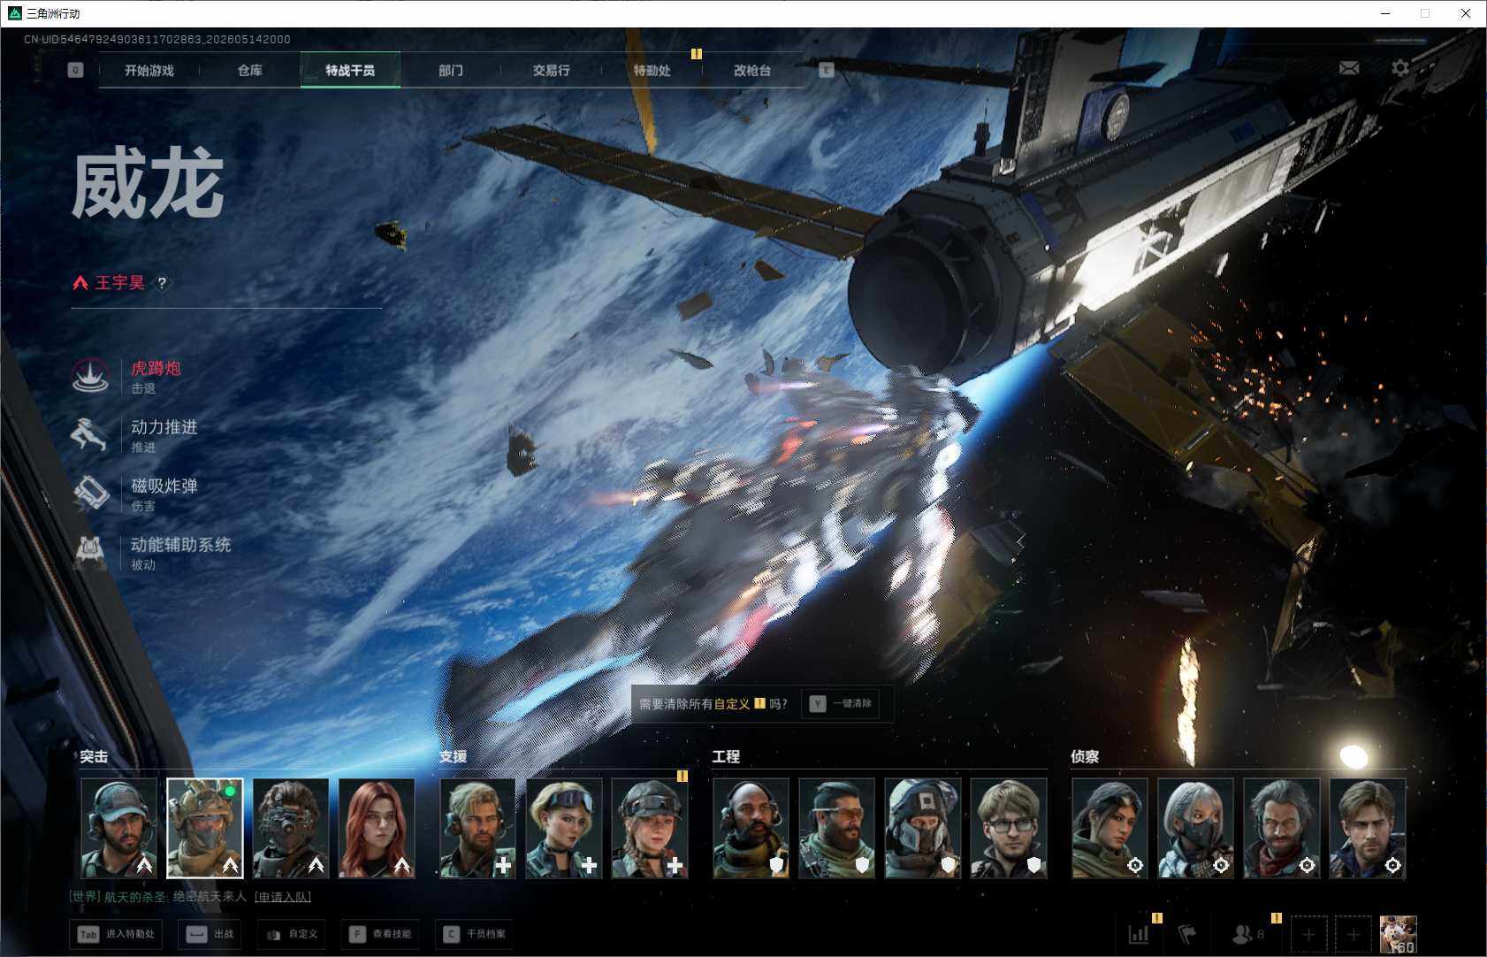
Task: Click the 进入特勤处 button
Action: tap(118, 934)
